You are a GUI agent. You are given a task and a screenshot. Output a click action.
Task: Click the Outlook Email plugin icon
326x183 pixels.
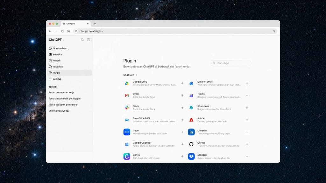pos(191,83)
